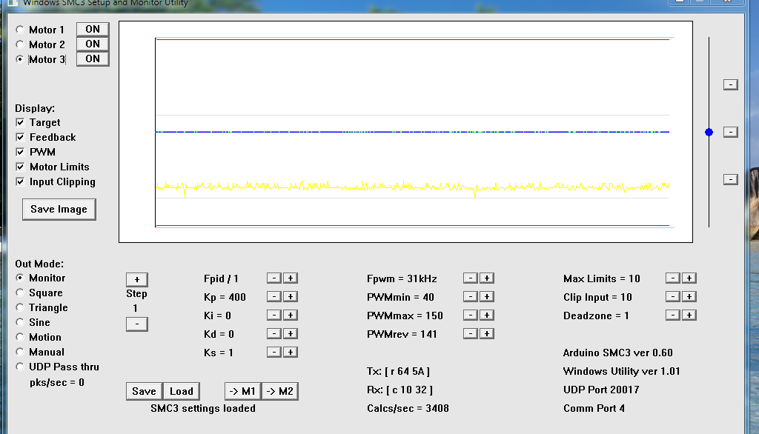Increase the Kp value with plus button

point(291,297)
